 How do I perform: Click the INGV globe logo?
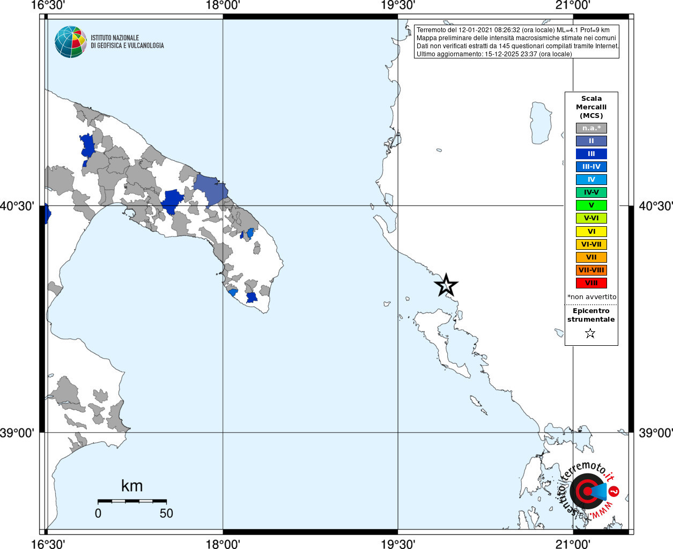pos(71,42)
